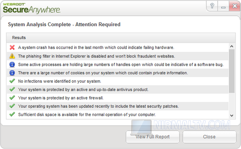Minimize the SecureAnywhere window
This screenshot has height=149, width=241.
223,6
